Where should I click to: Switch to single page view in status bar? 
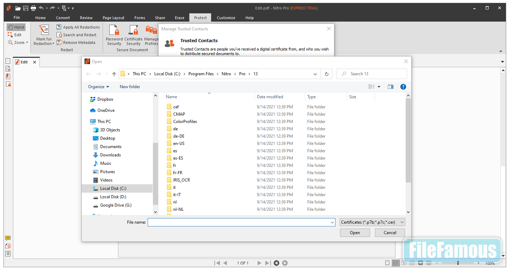click(387, 263)
